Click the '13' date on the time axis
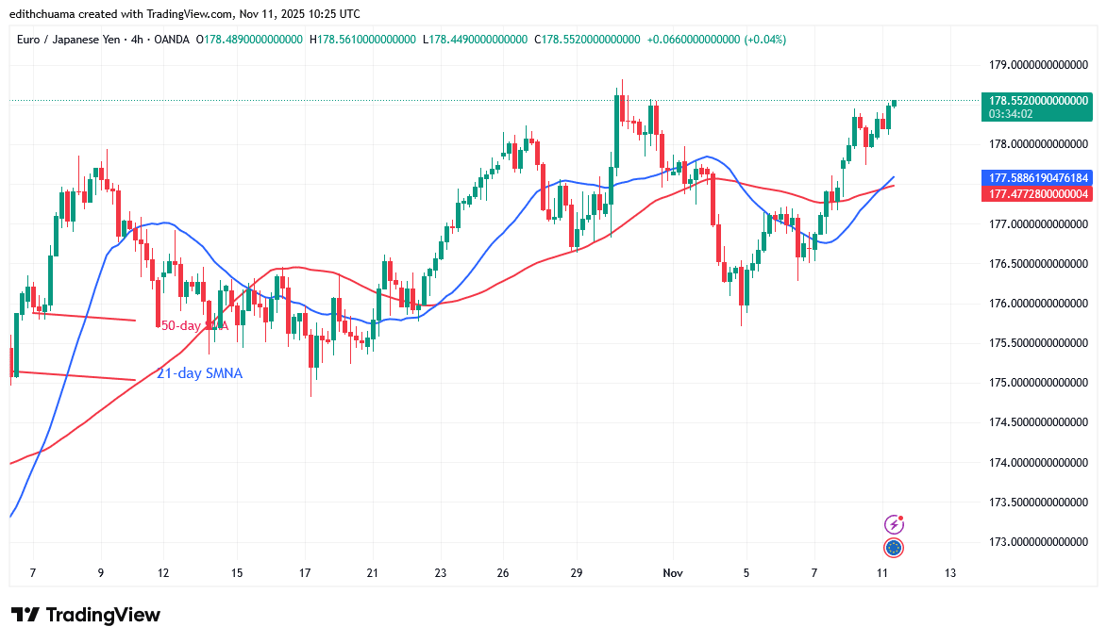The width and height of the screenshot is (1107, 643). pos(949,572)
